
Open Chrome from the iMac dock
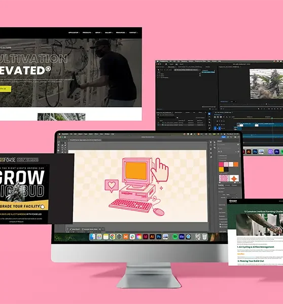pos(113,237)
